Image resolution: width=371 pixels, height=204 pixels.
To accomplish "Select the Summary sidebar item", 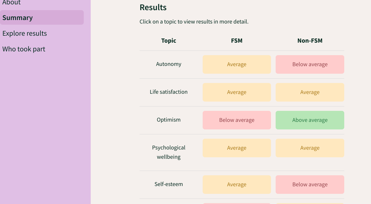I will (x=17, y=18).
